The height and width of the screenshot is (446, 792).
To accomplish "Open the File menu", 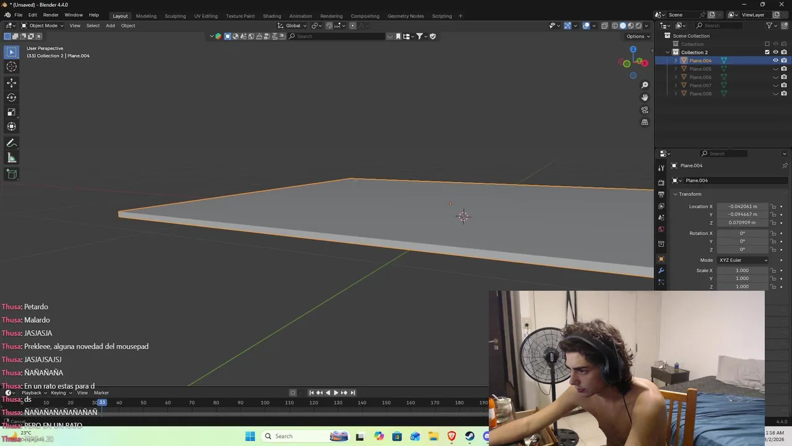I will tap(19, 15).
